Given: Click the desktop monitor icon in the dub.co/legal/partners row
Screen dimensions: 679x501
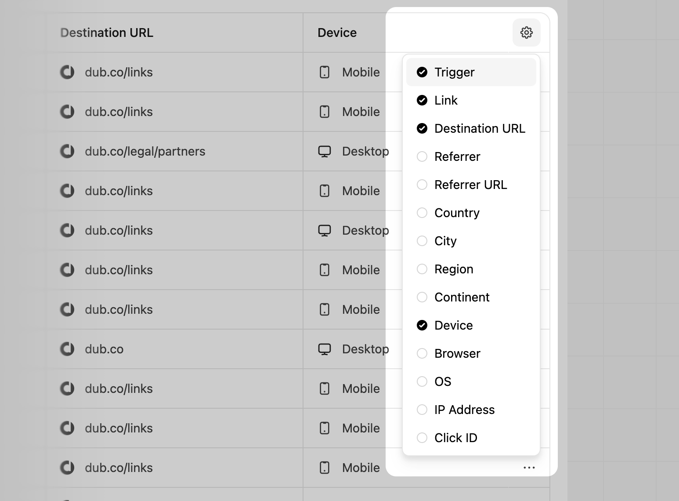Looking at the screenshot, I should tap(325, 151).
